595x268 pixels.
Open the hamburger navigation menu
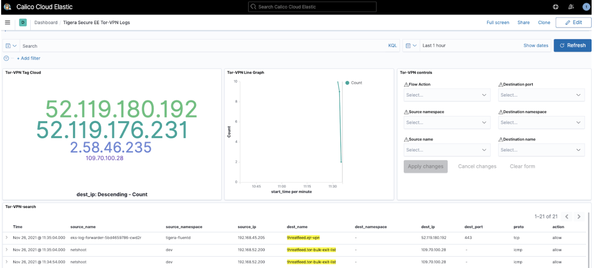(x=8, y=23)
